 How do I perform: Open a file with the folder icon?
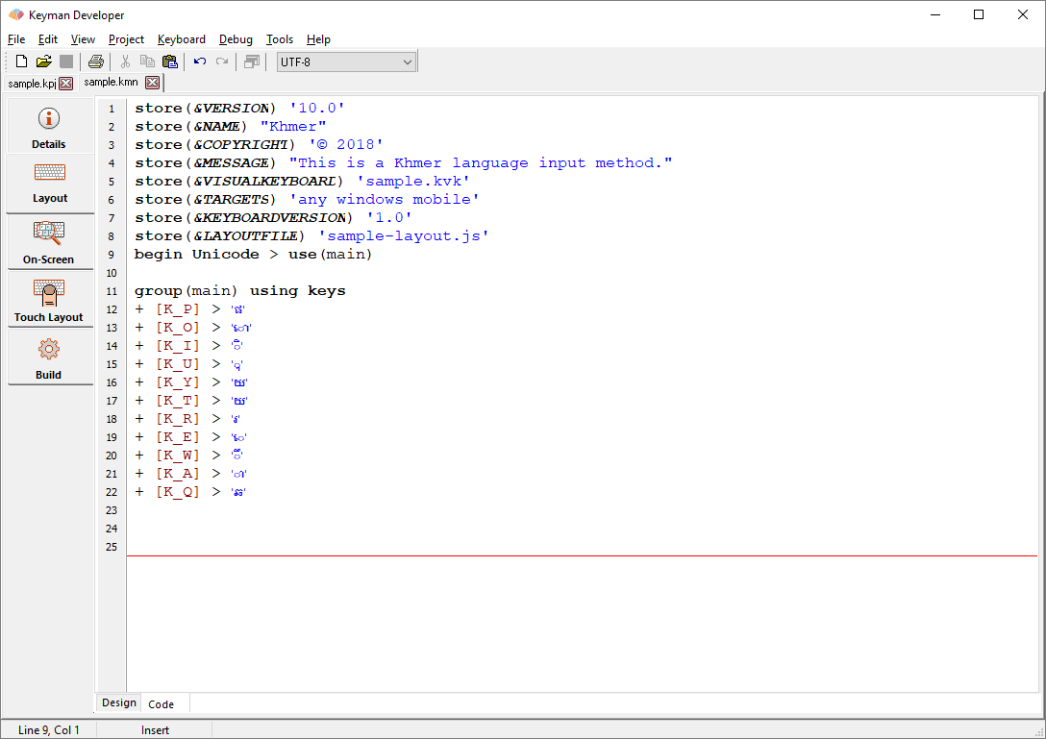coord(44,62)
